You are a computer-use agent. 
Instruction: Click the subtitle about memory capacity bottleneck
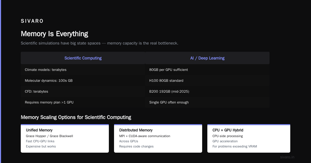100,43
